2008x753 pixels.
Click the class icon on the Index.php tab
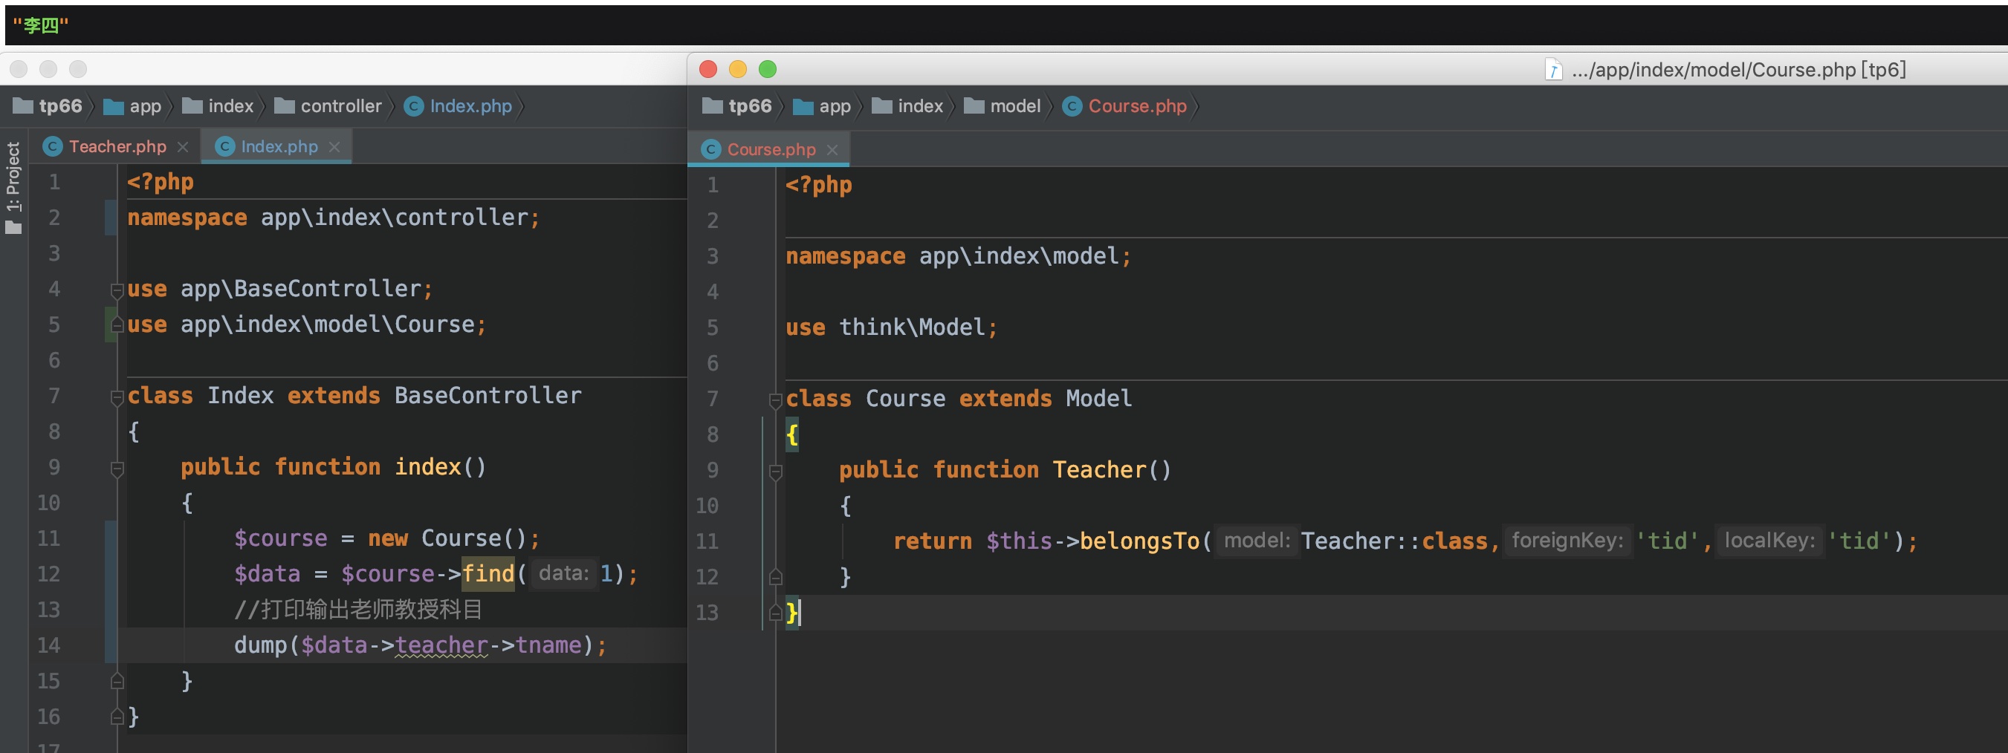pos(224,146)
